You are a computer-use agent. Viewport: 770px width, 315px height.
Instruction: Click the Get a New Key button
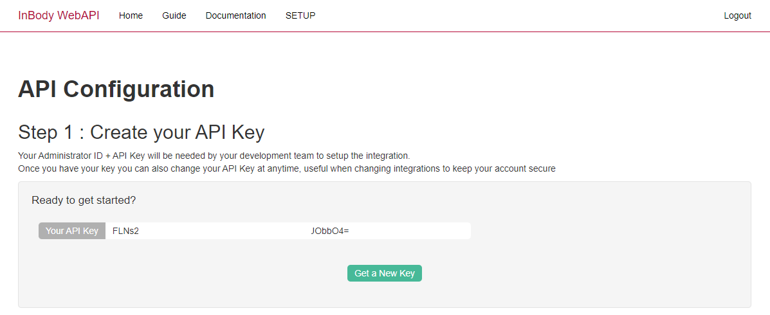(x=385, y=273)
